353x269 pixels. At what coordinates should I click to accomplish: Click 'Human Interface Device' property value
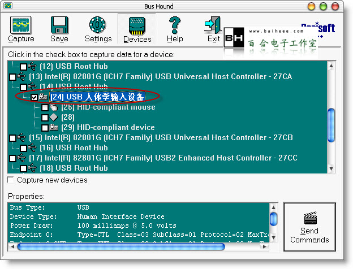120,216
